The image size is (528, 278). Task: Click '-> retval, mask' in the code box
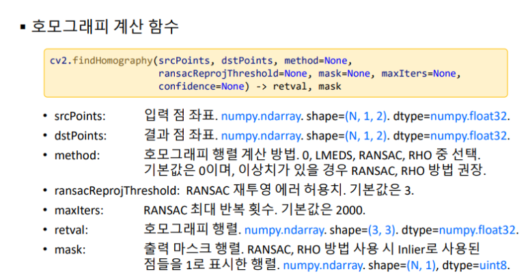coord(298,86)
